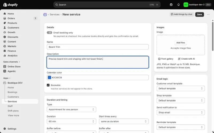Expand the Sales channels section
Viewport: 214px width, 133px height.
[x=12, y=62]
